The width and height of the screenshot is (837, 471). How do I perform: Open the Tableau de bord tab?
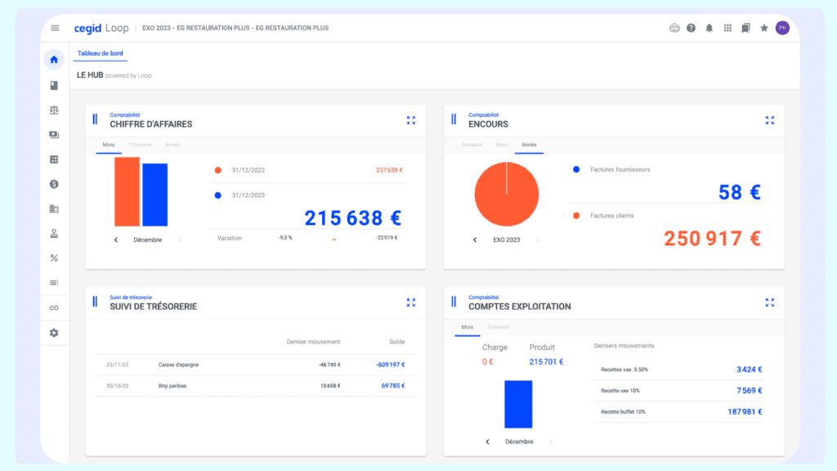(x=101, y=54)
